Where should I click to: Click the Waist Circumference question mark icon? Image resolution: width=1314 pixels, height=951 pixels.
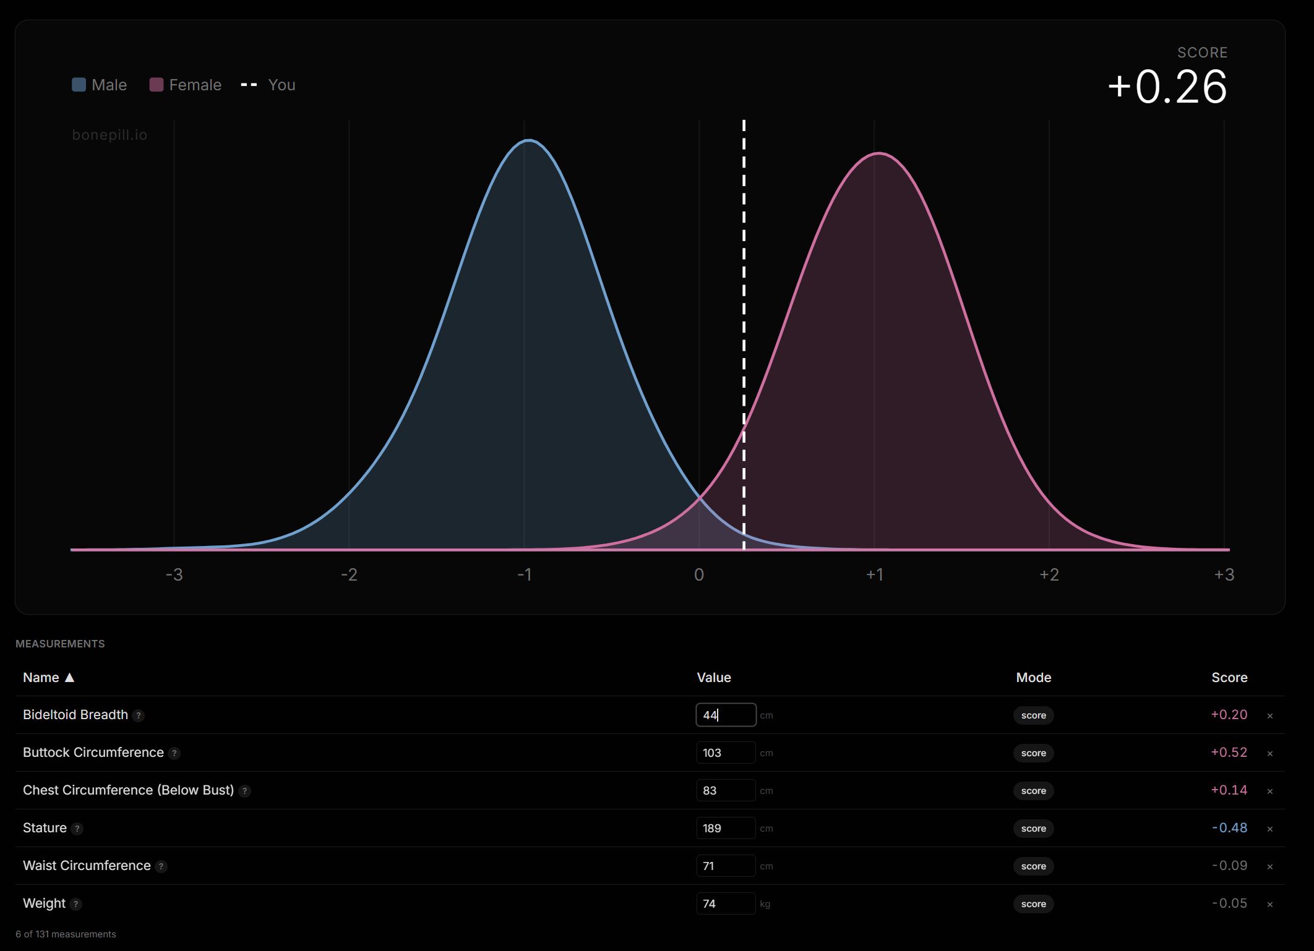tap(161, 866)
